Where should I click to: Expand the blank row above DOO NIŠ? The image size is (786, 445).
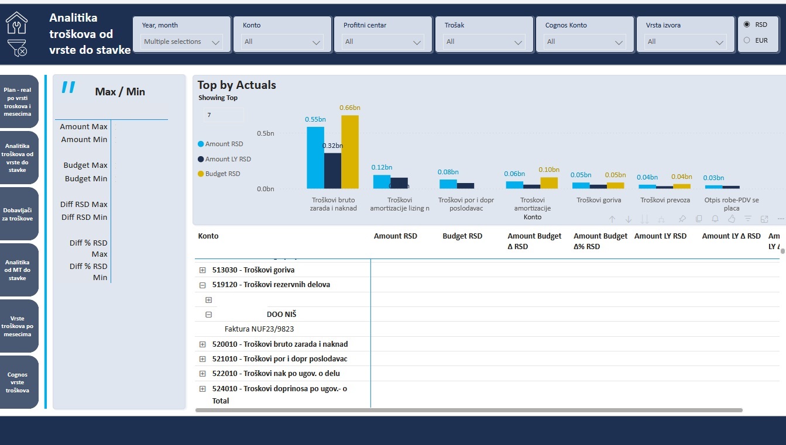coord(208,299)
